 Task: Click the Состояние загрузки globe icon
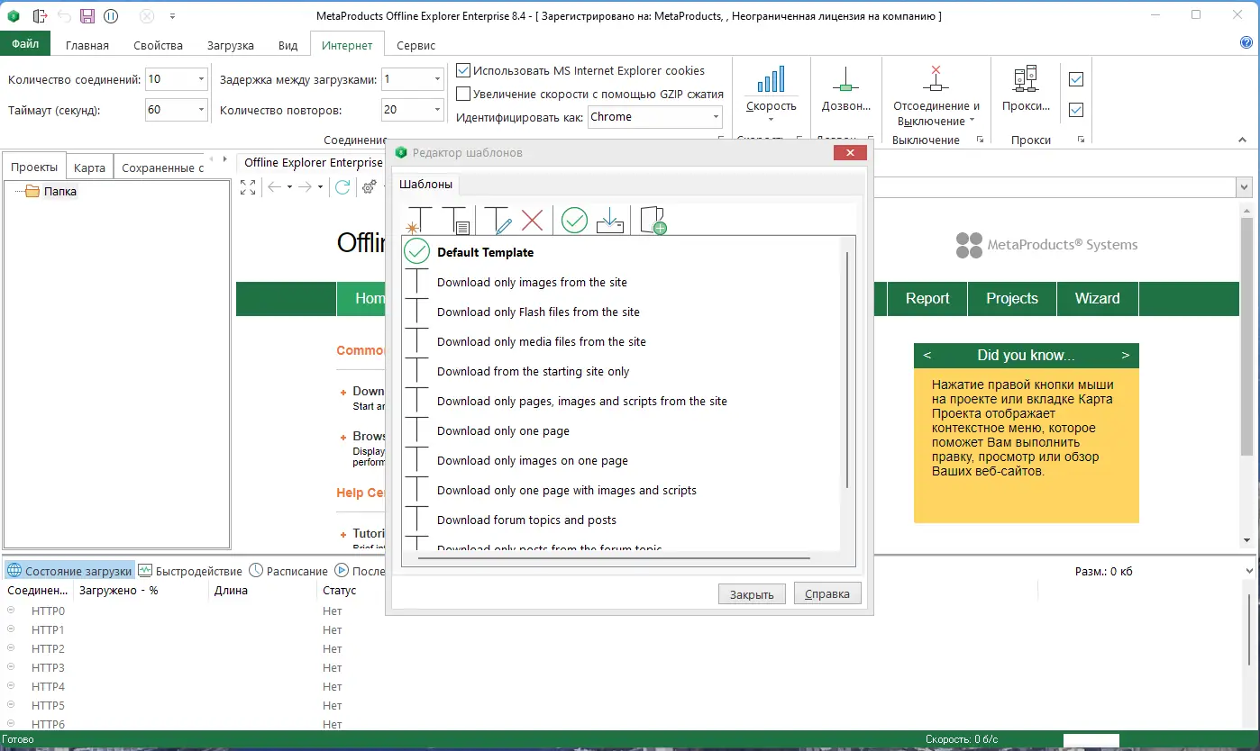pos(14,571)
